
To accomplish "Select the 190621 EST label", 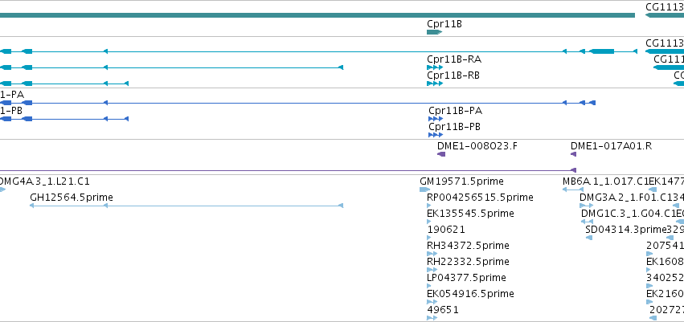I will [x=446, y=229].
